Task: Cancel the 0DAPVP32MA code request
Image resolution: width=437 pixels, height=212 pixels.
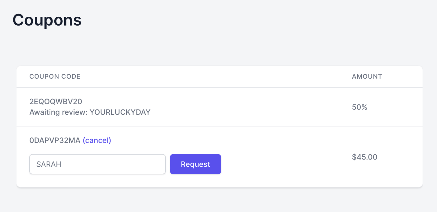Action: pos(97,140)
